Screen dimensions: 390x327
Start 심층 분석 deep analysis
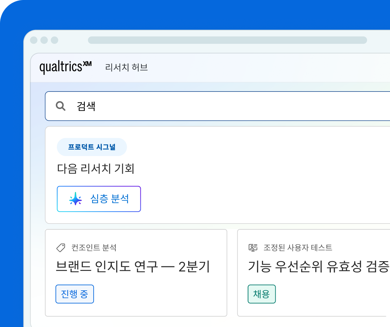pyautogui.click(x=99, y=199)
